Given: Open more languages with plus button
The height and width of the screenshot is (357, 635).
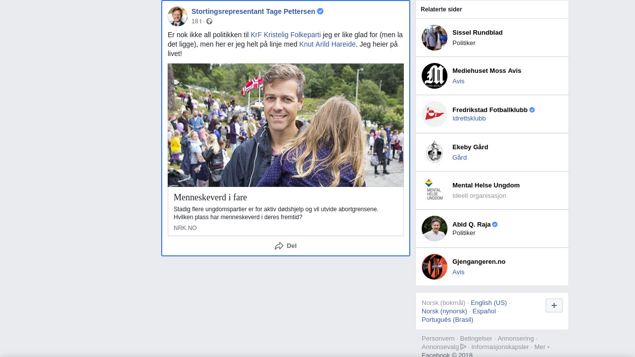Looking at the screenshot, I should [554, 305].
